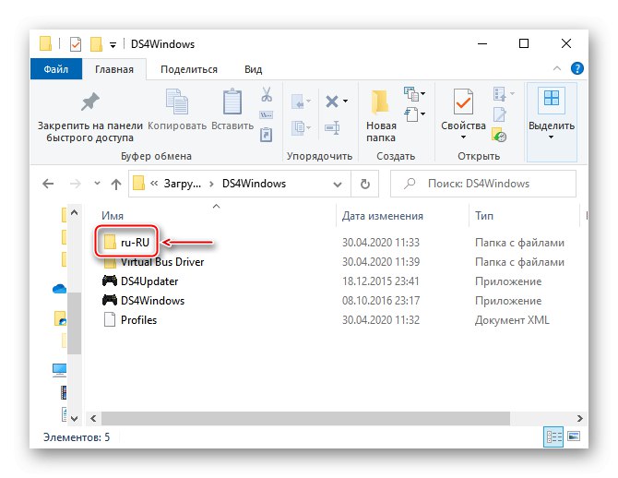Select the Поделиться ribbon tab
618x478 pixels.
pos(189,69)
